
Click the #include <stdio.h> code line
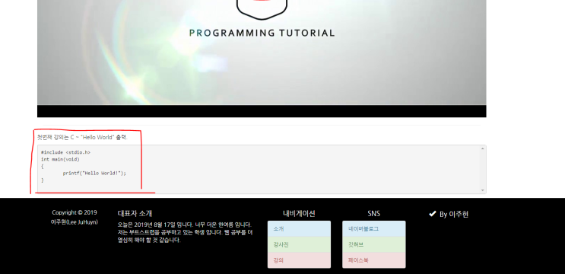point(65,152)
